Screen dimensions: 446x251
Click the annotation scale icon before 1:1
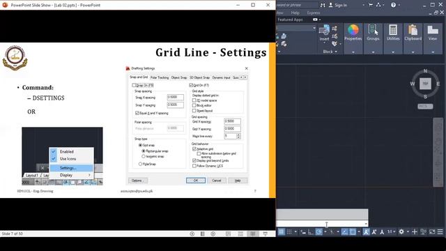pos(382,231)
